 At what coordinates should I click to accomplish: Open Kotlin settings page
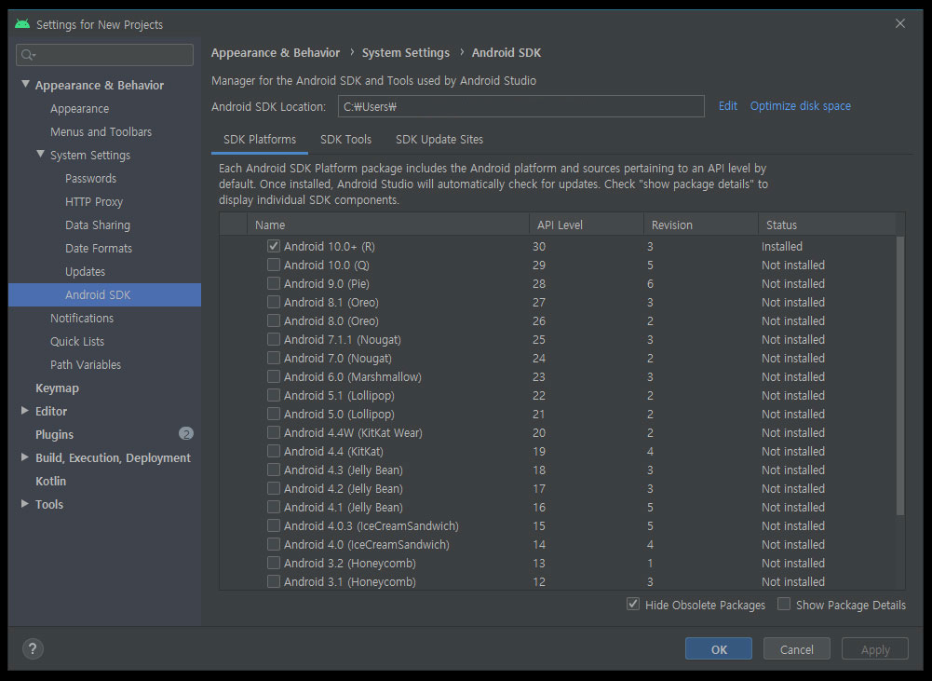[x=50, y=481]
